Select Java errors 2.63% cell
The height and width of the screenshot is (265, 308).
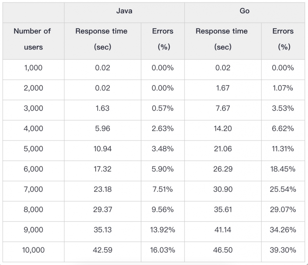(163, 129)
